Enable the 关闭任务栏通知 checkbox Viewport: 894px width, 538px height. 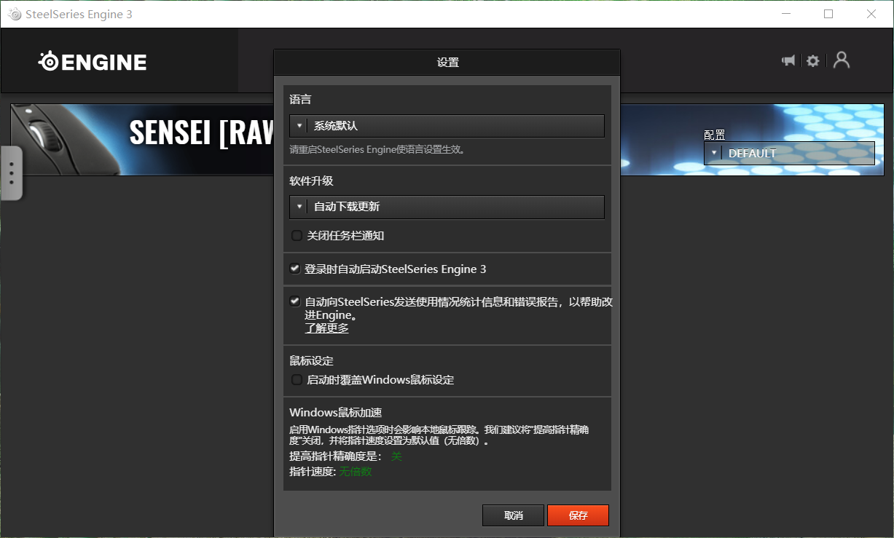pyautogui.click(x=297, y=235)
